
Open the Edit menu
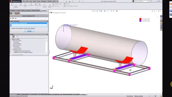coord(27,1)
